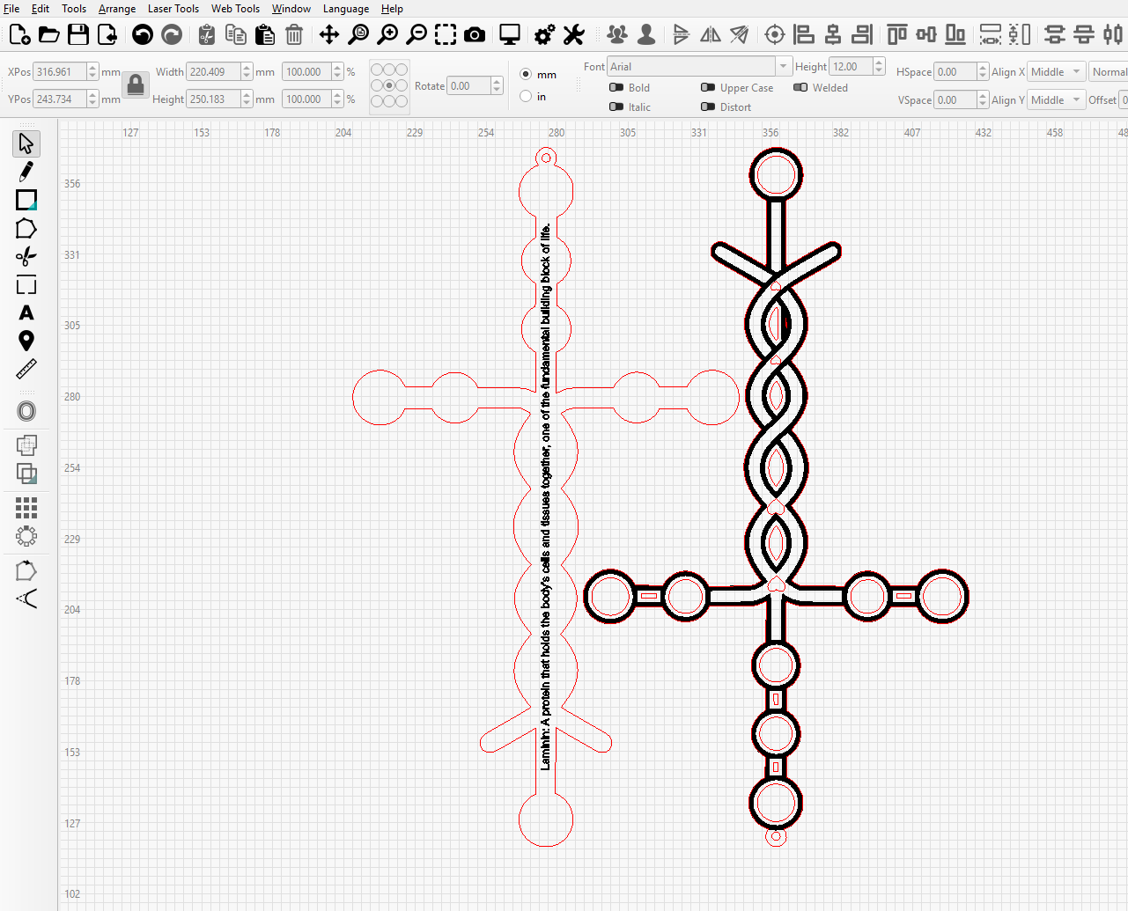Open the Font dropdown showing Arial
Viewport: 1128px width, 911px height.
tap(699, 67)
